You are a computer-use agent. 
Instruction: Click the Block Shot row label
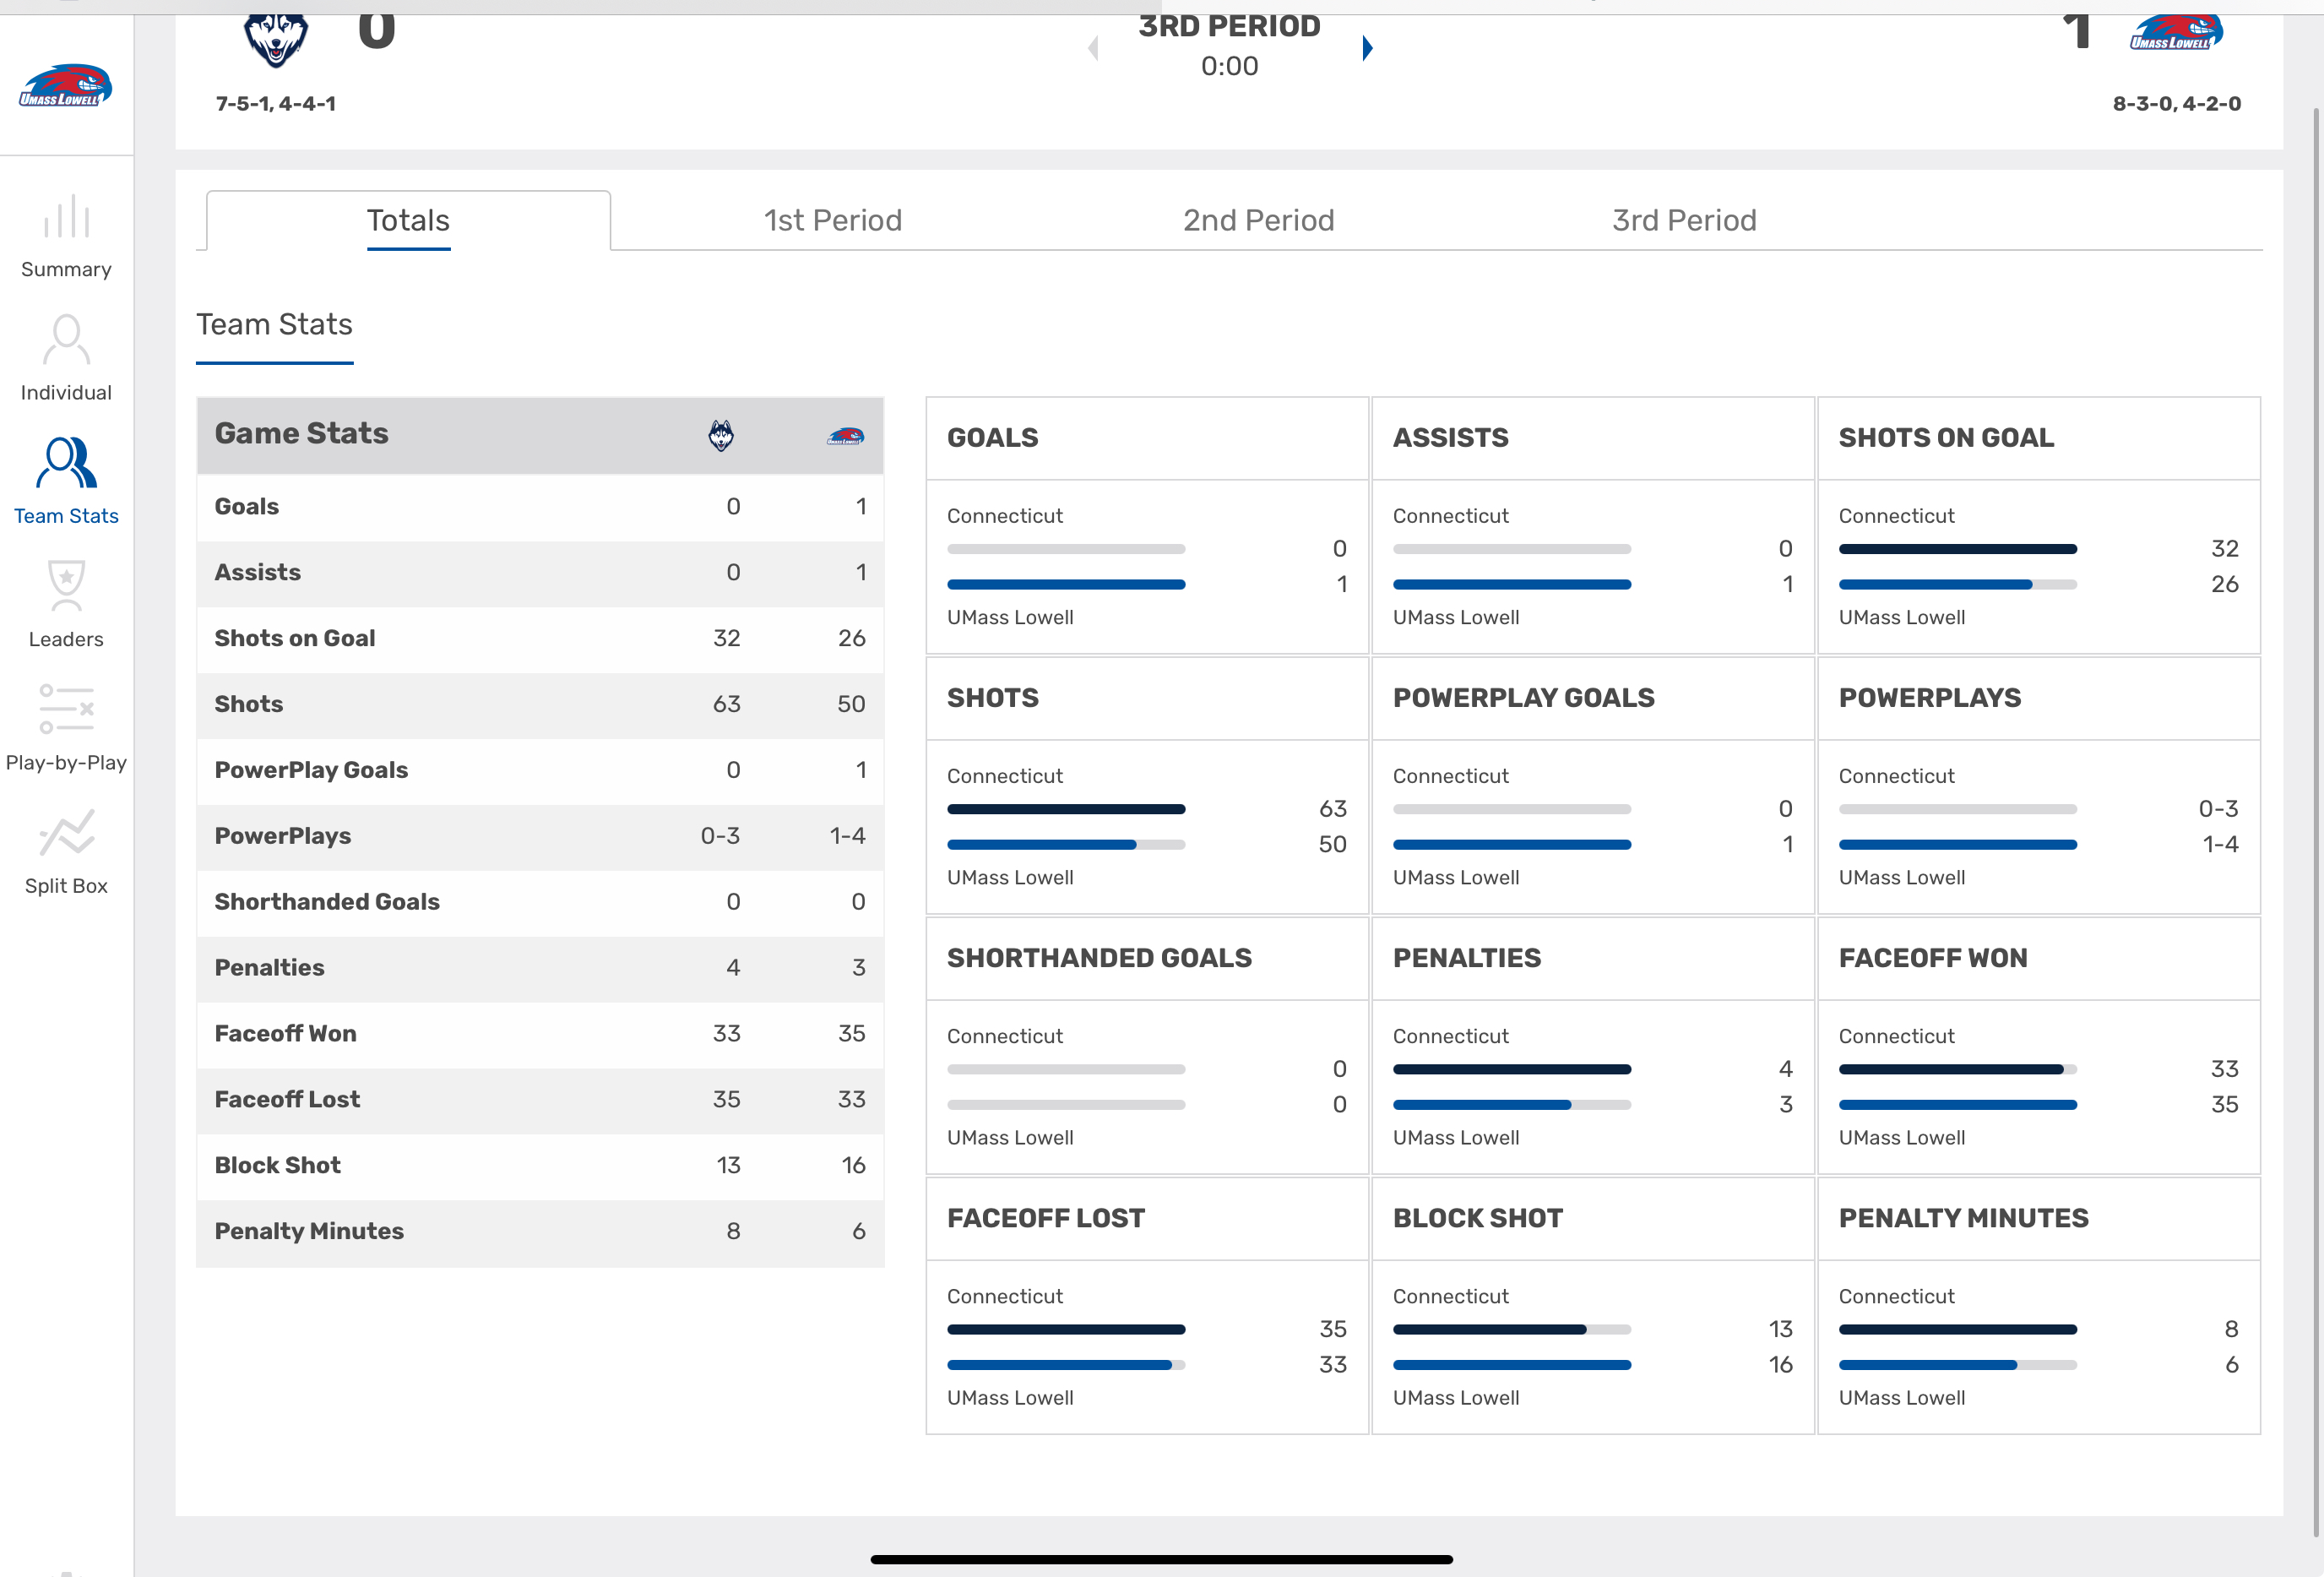tap(277, 1166)
